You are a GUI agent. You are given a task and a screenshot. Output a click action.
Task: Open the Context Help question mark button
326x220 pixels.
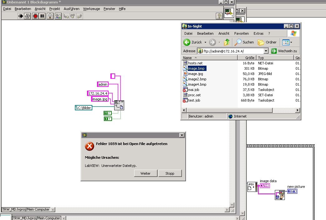(x=219, y=16)
